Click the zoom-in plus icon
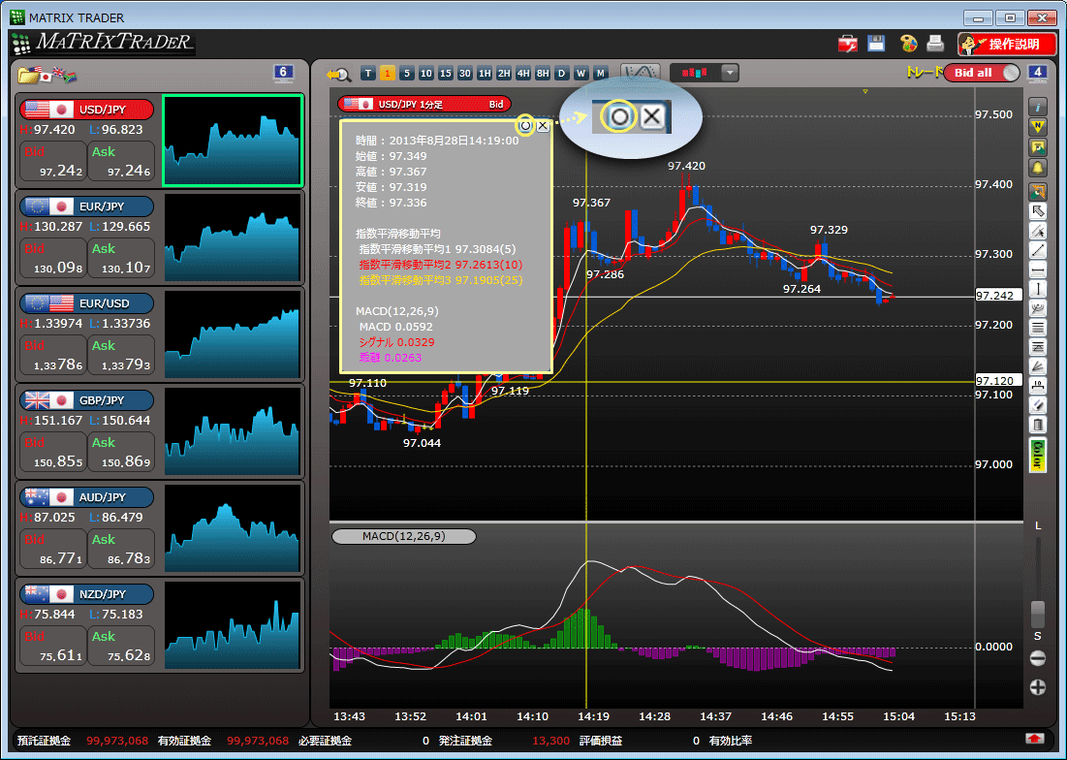Image resolution: width=1067 pixels, height=760 pixels. click(1038, 687)
